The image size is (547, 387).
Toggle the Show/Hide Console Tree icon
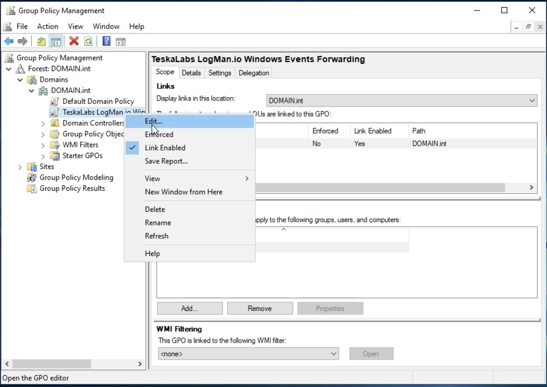(x=56, y=41)
